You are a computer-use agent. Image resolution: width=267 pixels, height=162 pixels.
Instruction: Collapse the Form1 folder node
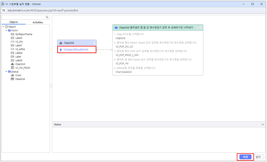pyautogui.click(x=6, y=30)
